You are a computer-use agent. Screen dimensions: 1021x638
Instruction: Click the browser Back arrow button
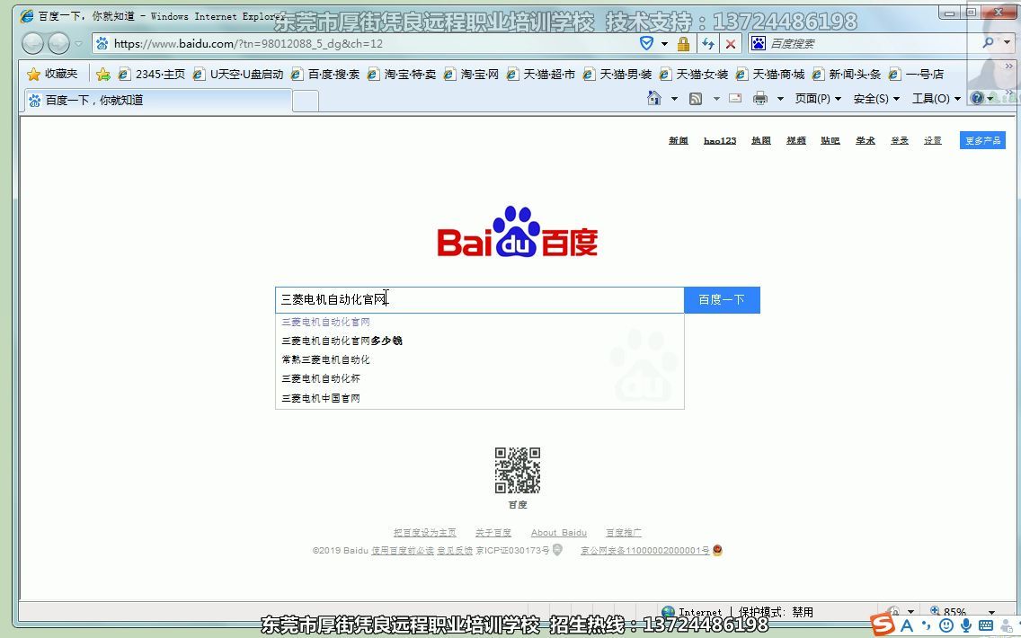[32, 44]
